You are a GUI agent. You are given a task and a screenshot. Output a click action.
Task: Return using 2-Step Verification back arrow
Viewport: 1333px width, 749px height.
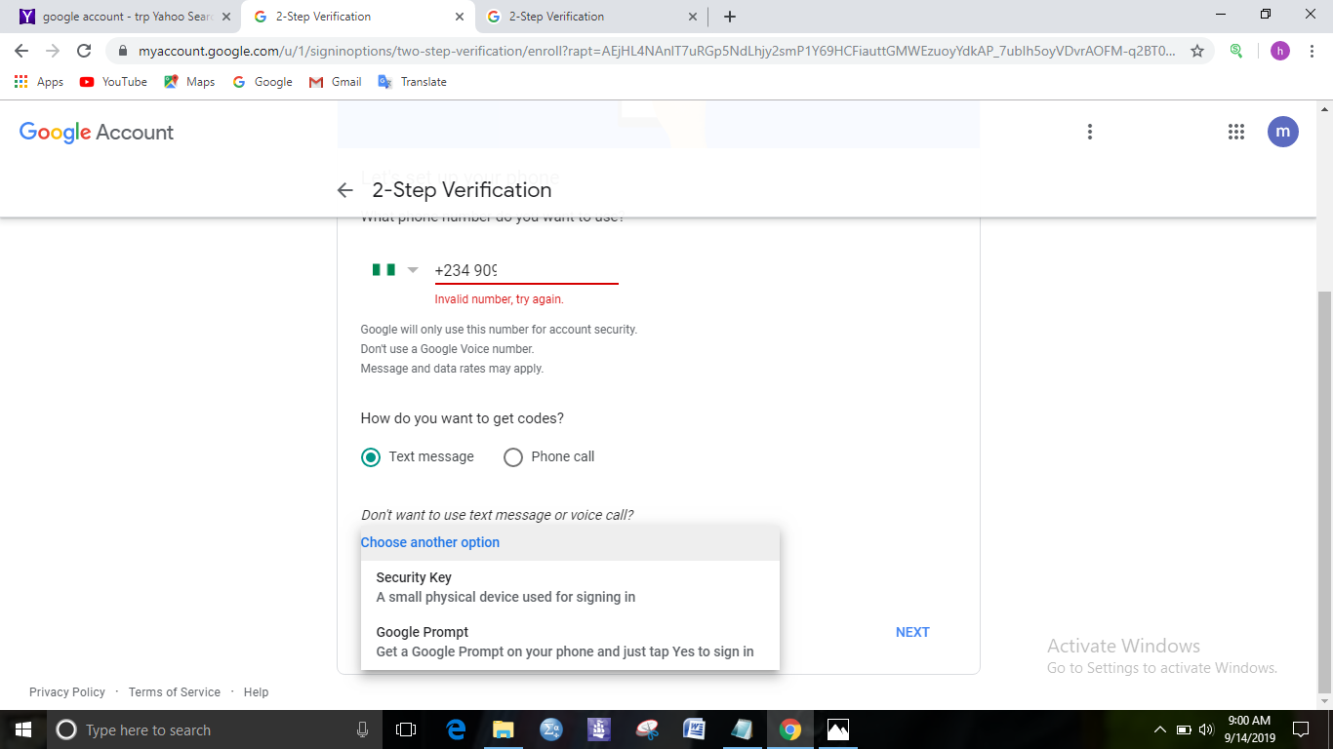[344, 190]
